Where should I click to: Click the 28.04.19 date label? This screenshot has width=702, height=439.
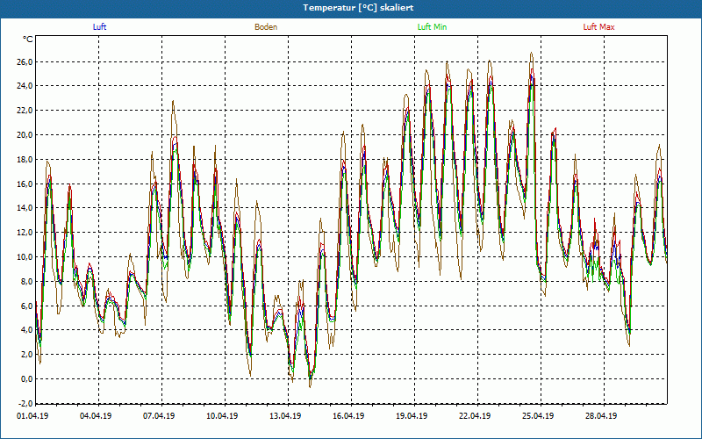601,416
